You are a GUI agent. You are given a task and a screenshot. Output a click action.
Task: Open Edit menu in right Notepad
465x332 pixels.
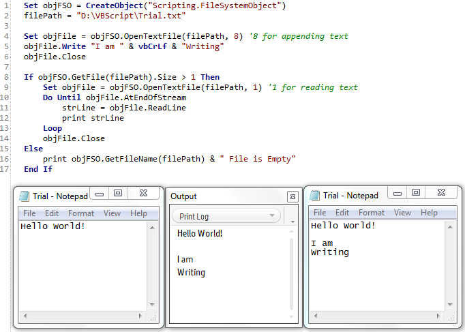click(342, 213)
